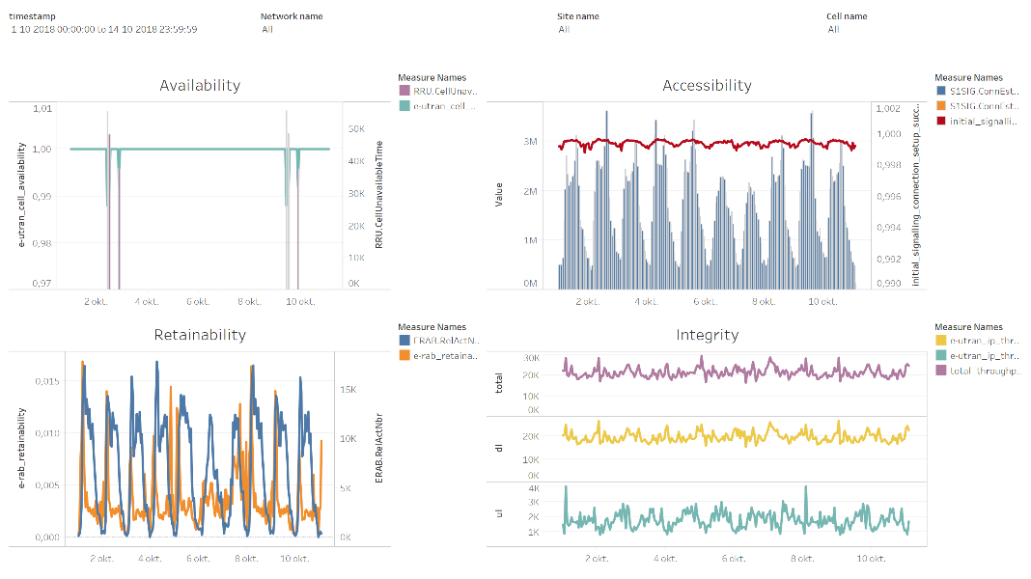Image resolution: width=1031 pixels, height=579 pixels.
Task: Select the Accessibility chart title
Action: [707, 86]
